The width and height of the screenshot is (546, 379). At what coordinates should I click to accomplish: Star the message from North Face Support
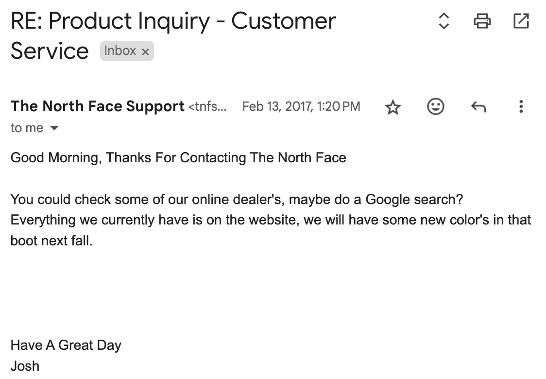pos(393,106)
